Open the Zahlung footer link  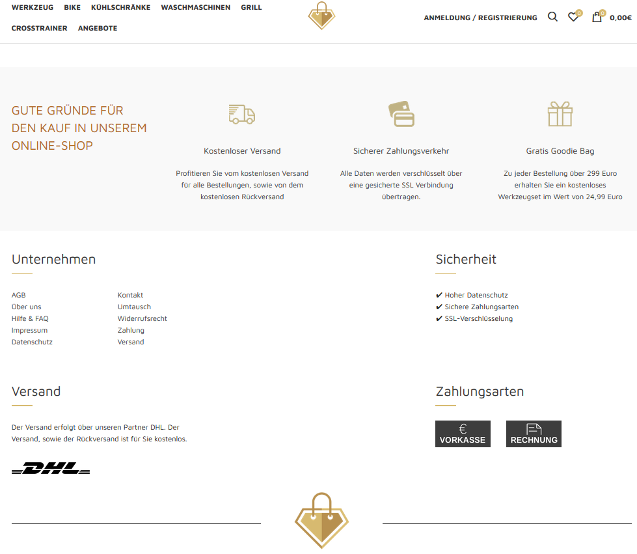[131, 331]
